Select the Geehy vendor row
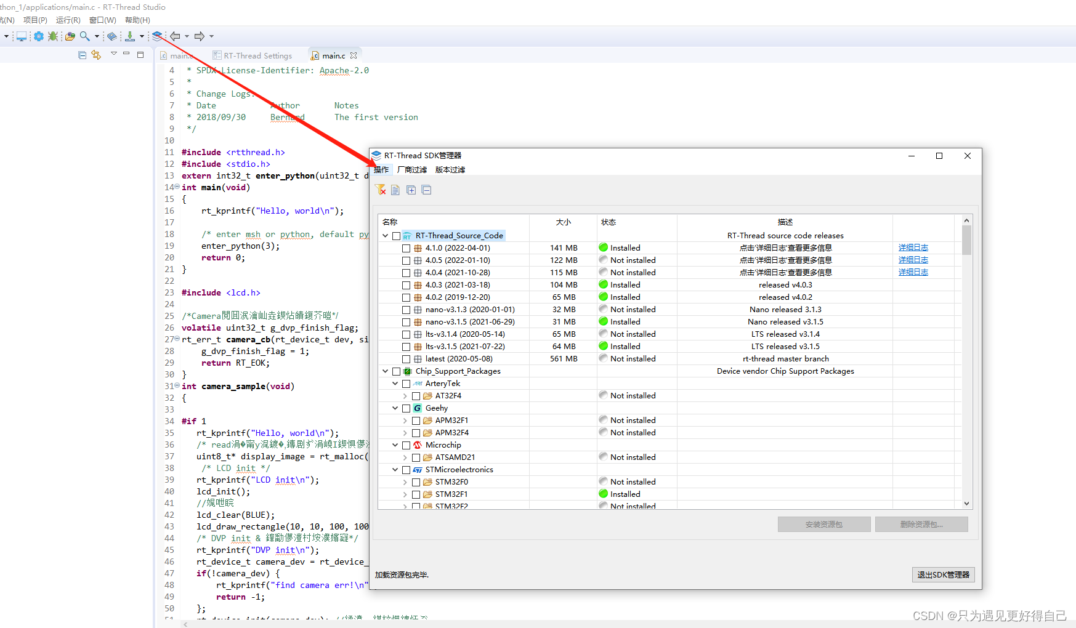 tap(436, 408)
